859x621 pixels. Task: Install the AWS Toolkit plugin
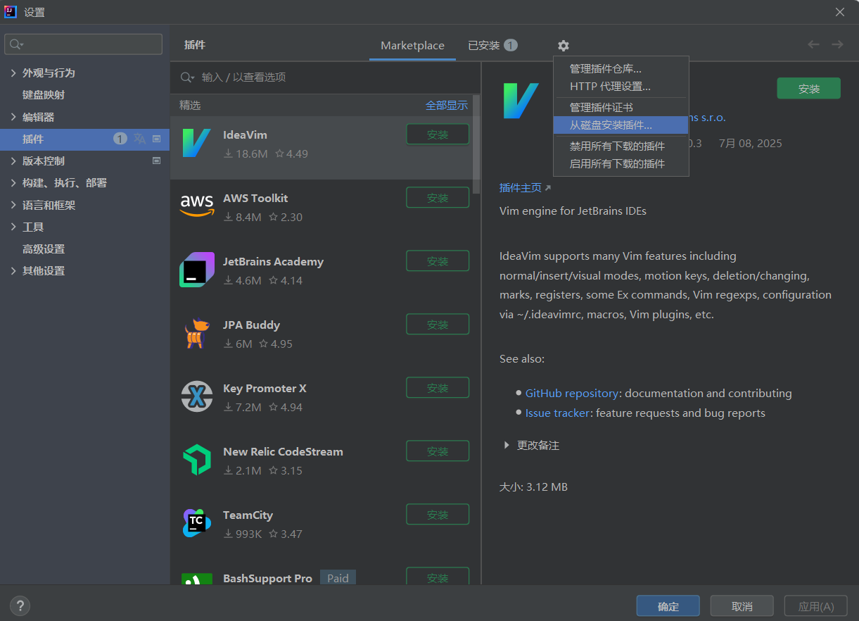point(438,198)
